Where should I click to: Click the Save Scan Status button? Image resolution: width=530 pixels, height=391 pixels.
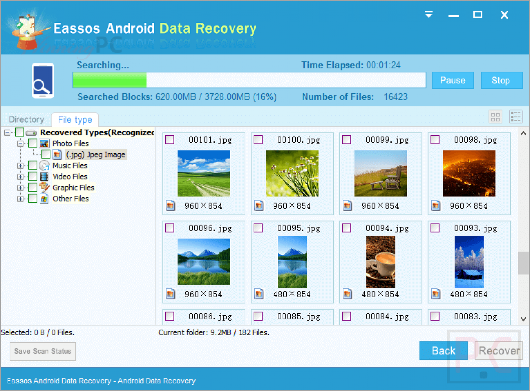[x=43, y=351]
